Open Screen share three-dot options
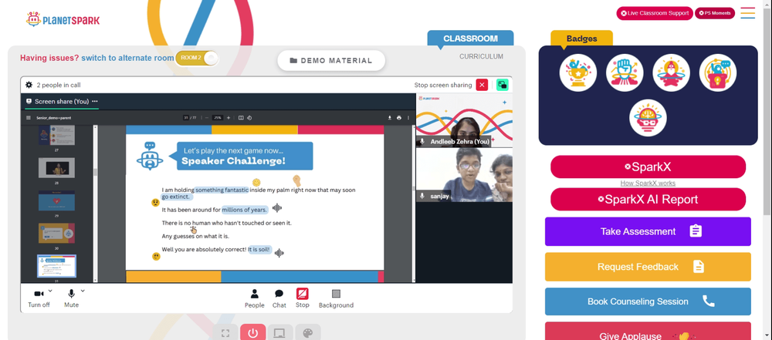The height and width of the screenshot is (340, 772). (x=94, y=101)
